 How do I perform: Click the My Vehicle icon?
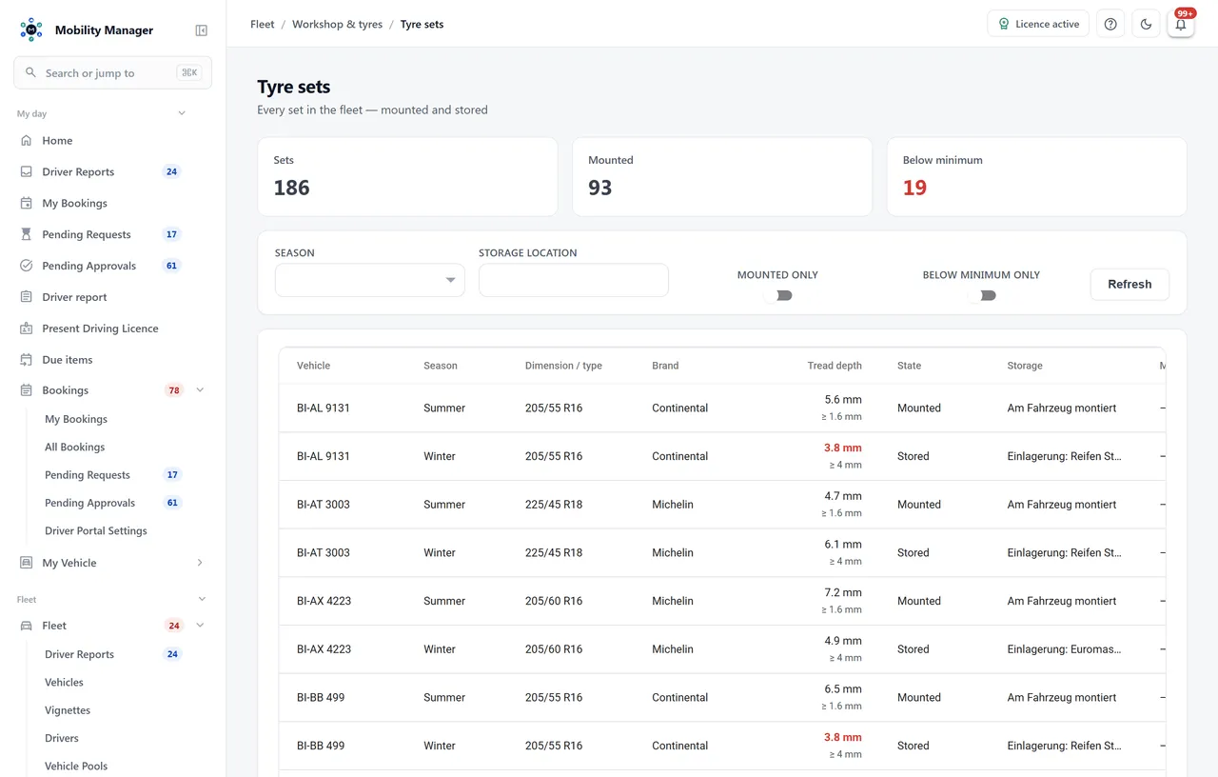[27, 563]
